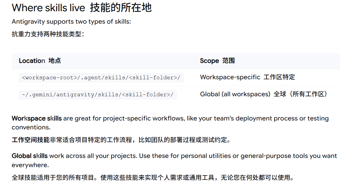Click the bold text 'Workspace skills'

pos(37,118)
